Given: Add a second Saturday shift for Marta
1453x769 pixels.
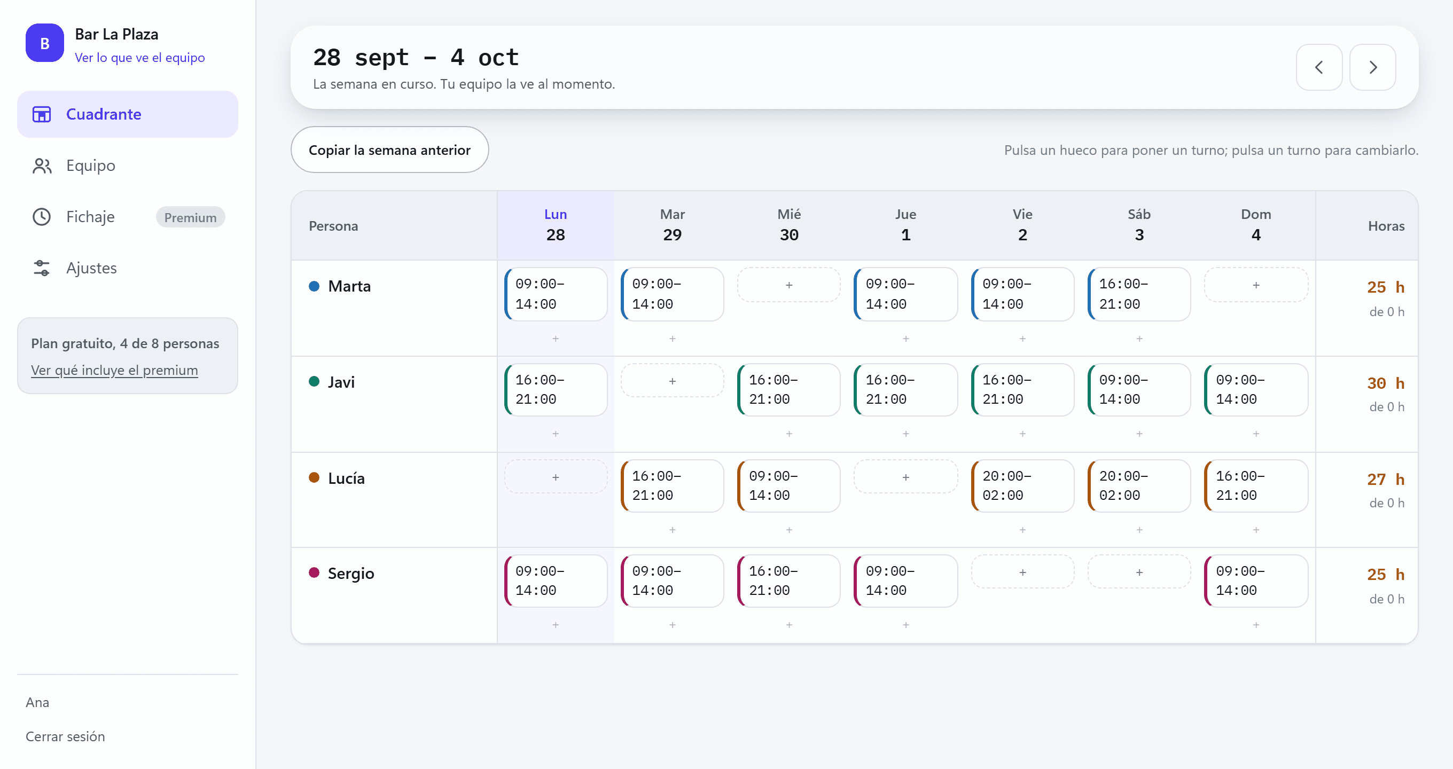Looking at the screenshot, I should [x=1139, y=338].
